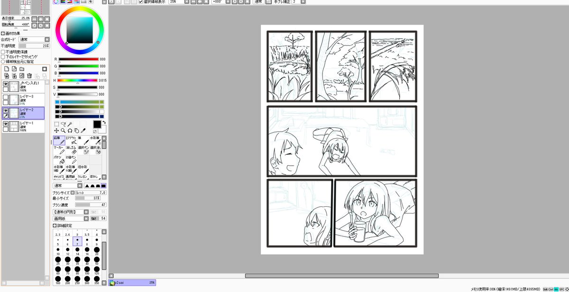Click the canvas horizontal scrollbar

(x=341, y=276)
